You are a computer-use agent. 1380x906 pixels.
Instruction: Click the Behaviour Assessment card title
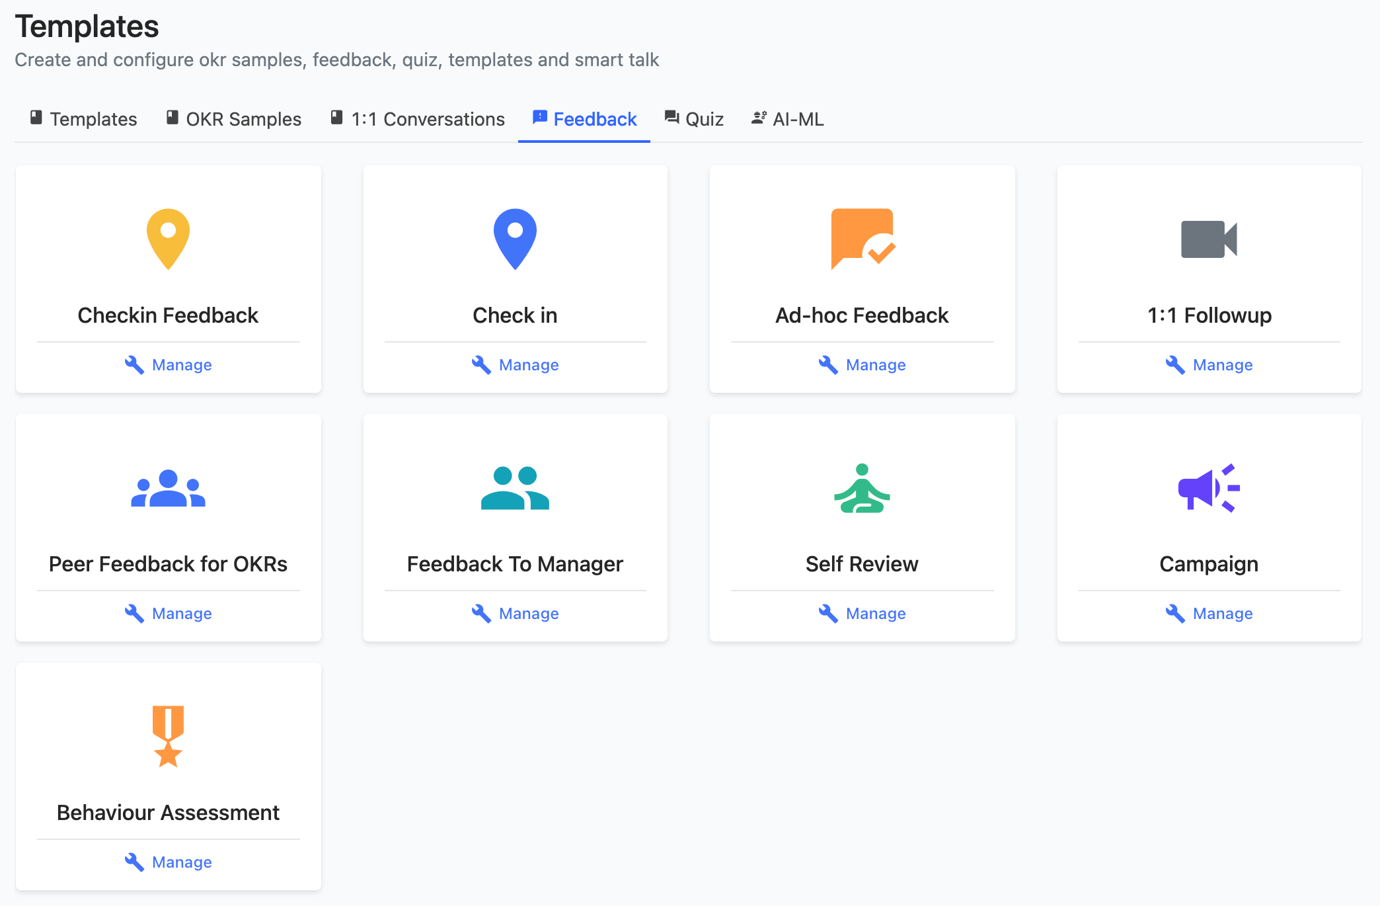click(x=168, y=813)
